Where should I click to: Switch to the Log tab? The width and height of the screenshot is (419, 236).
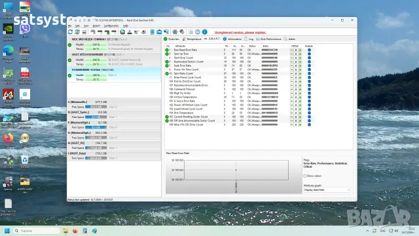pyautogui.click(x=249, y=39)
